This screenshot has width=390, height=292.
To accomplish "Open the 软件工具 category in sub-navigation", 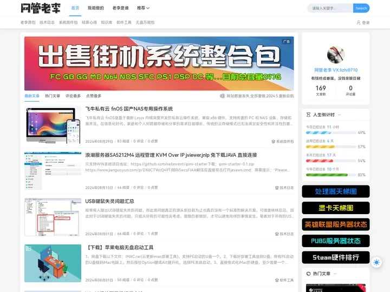I will 124,22.
